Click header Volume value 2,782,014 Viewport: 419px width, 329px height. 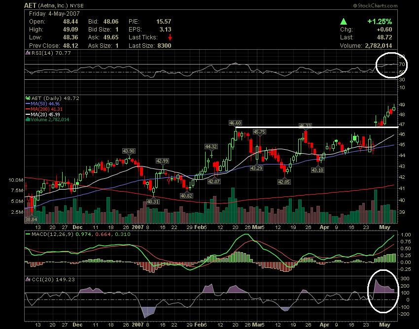tap(379, 46)
